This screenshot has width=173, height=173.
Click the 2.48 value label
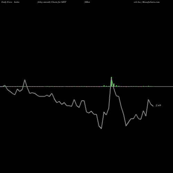click(x=158, y=105)
